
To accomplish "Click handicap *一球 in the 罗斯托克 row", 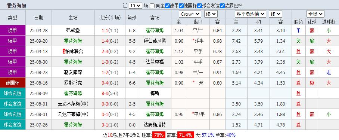I will (x=198, y=83).
